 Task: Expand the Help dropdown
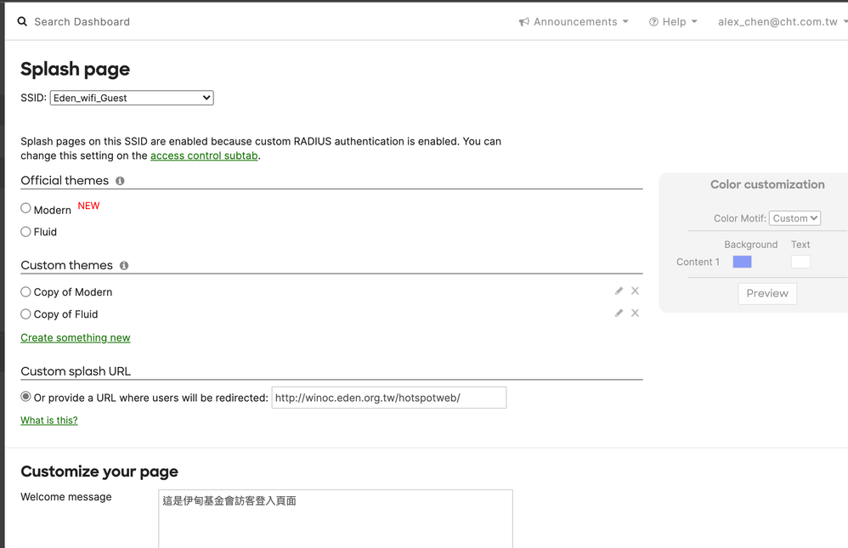pos(673,21)
